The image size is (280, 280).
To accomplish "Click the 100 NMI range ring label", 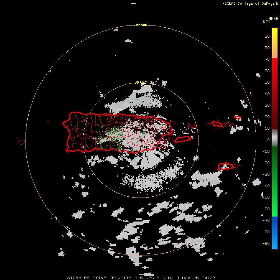I will (141, 25).
